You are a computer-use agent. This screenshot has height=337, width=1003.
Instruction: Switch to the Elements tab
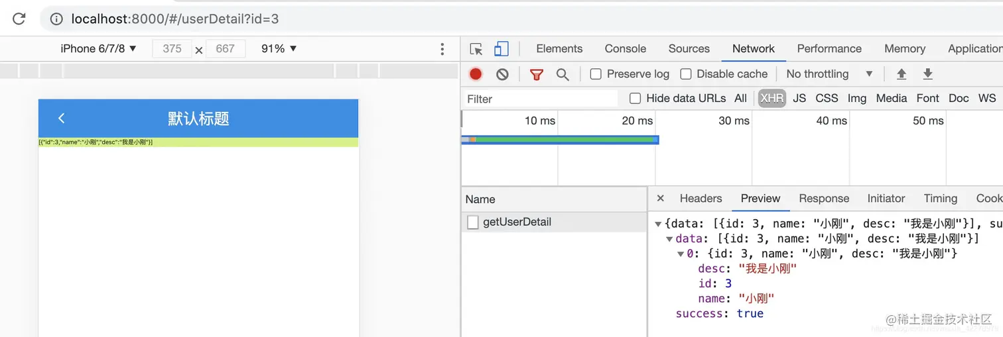(x=559, y=48)
